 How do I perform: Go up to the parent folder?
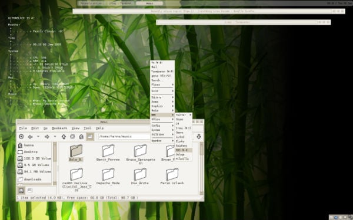(x=64, y=137)
